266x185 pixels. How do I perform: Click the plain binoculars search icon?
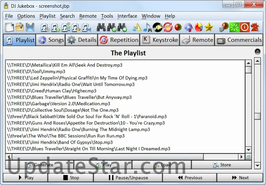click(101, 27)
